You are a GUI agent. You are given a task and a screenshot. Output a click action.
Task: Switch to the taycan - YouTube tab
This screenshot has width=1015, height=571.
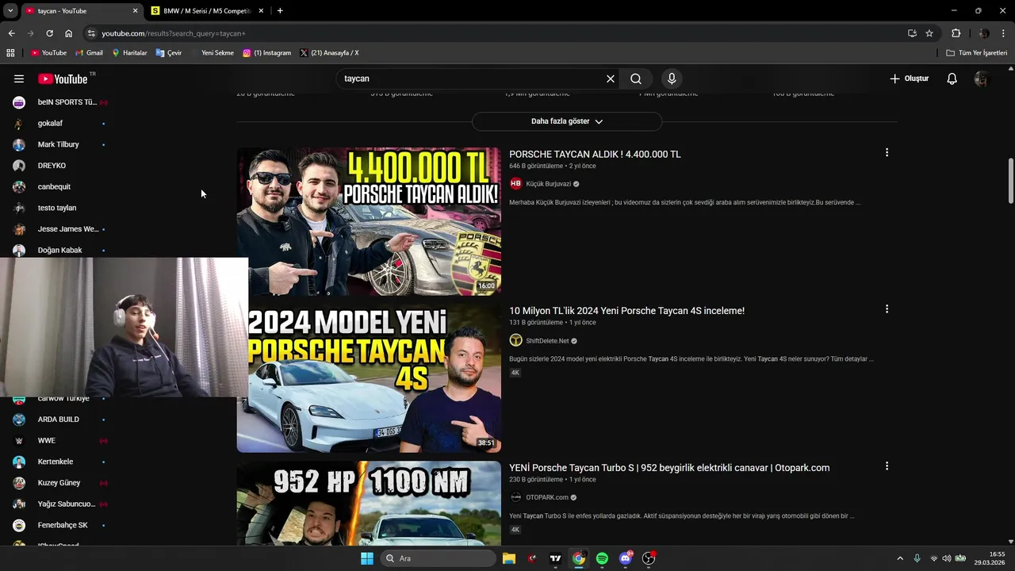[x=82, y=11]
